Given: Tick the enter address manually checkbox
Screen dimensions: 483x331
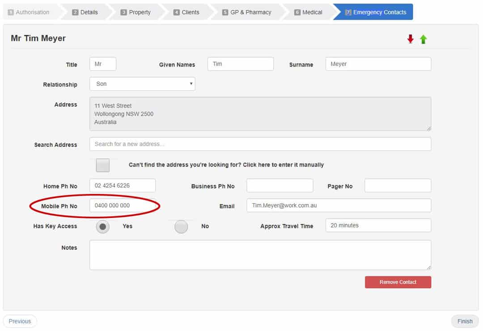Looking at the screenshot, I should click(x=102, y=165).
